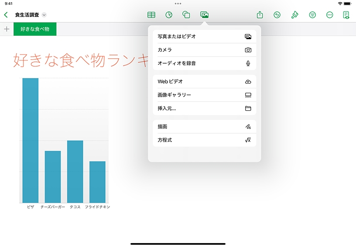Tap the share icon in toolbar
The height and width of the screenshot is (247, 356).
tap(260, 15)
